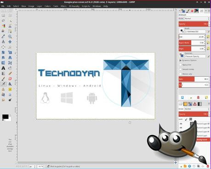Click the black foreground color swatch
The image size is (211, 169).
[x=6, y=117]
